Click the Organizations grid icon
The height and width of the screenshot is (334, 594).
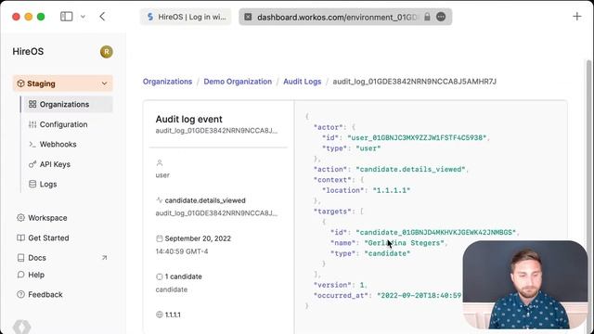(32, 104)
